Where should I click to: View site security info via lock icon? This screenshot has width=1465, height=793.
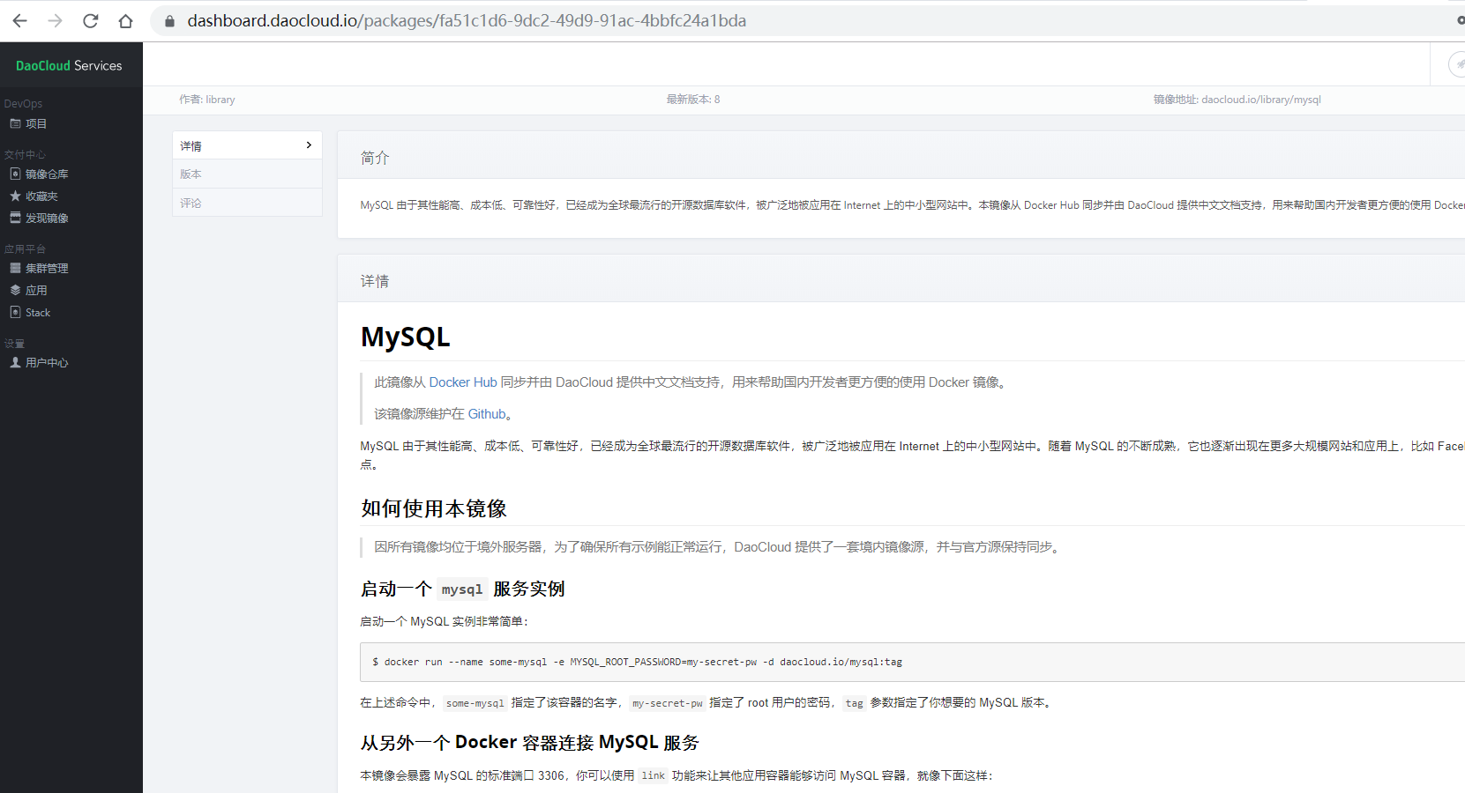coord(170,20)
